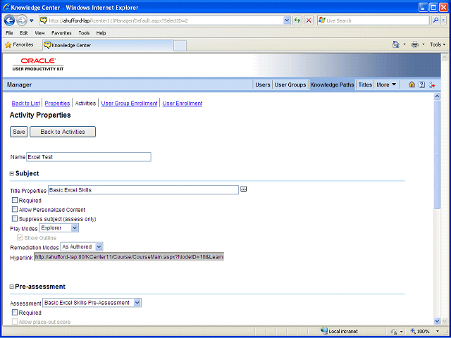Open the User Group Enrollment link
This screenshot has width=451, height=338.
pos(129,104)
